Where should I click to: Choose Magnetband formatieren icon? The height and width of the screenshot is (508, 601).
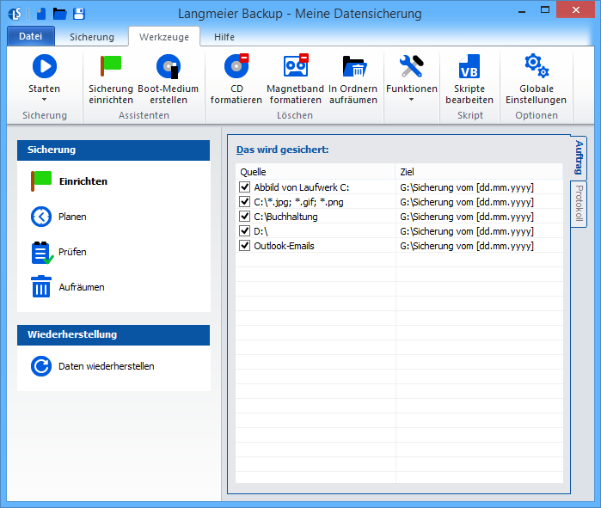[296, 65]
